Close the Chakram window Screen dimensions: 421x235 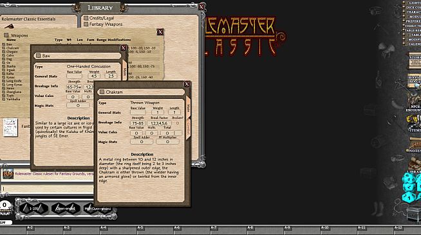click(187, 84)
